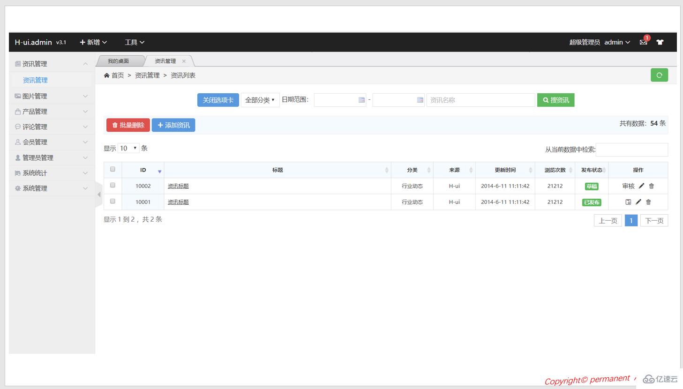Open the 资讯标题 link in row 10001
This screenshot has height=389, width=683.
(178, 202)
